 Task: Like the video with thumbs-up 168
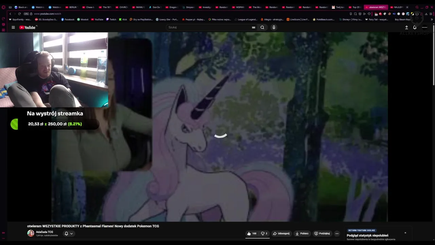[x=252, y=233]
